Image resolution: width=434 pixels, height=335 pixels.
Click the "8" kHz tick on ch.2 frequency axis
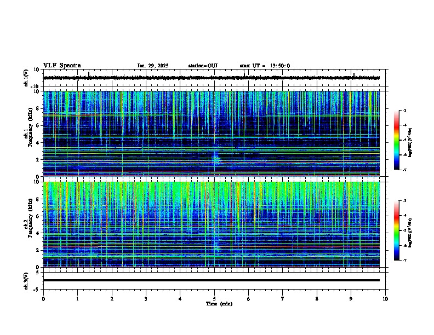pyautogui.click(x=39, y=199)
